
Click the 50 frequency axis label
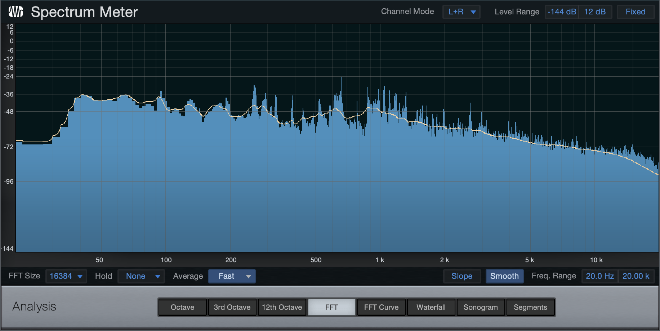pyautogui.click(x=99, y=260)
